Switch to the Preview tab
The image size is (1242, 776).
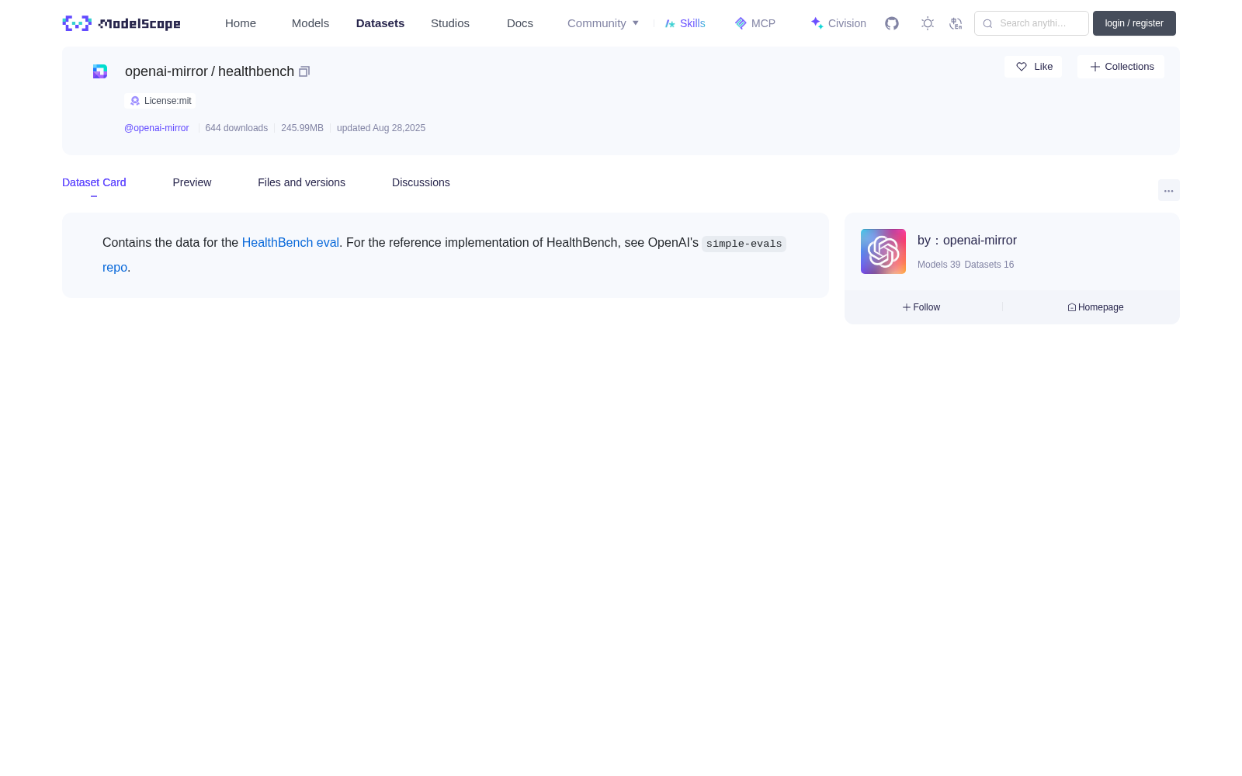[192, 182]
